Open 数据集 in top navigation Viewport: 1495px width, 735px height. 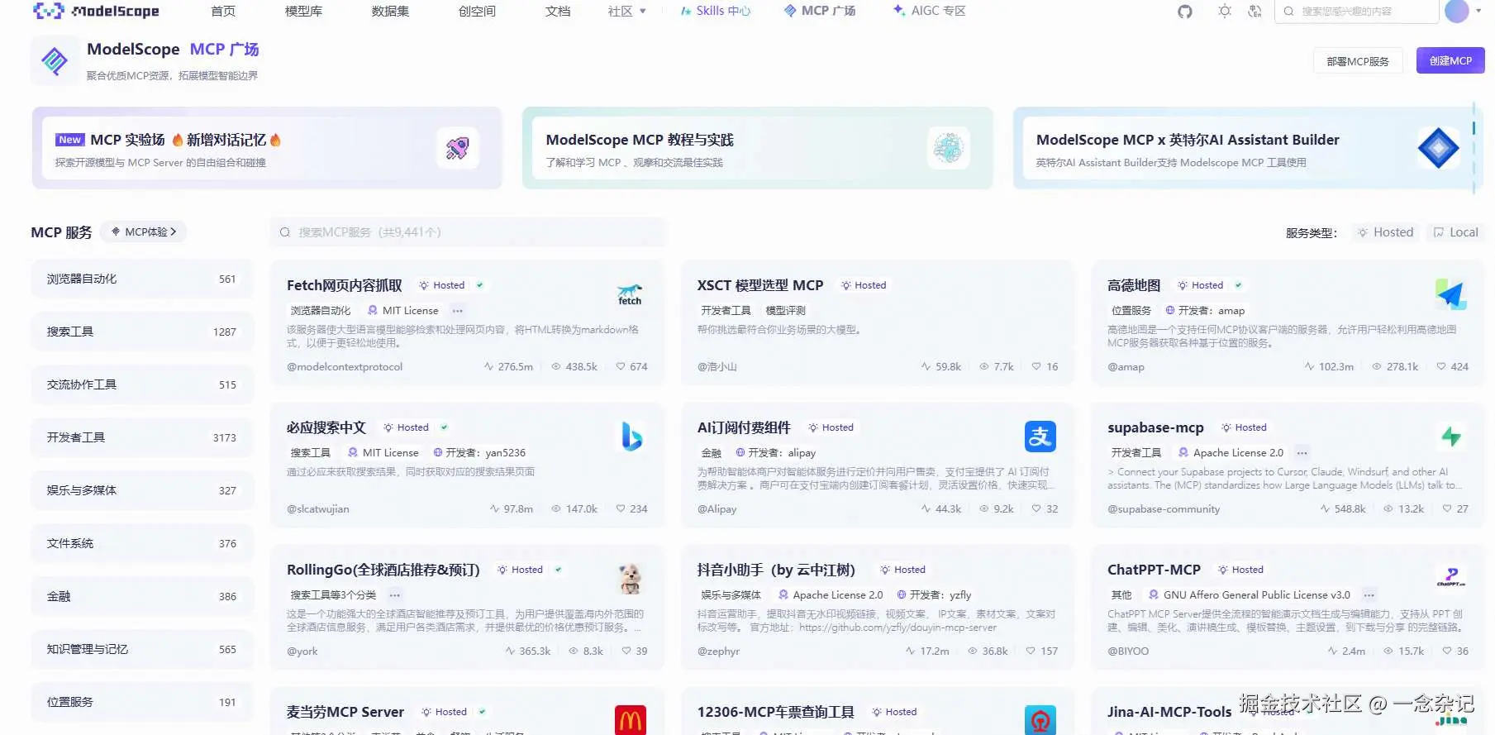(390, 12)
